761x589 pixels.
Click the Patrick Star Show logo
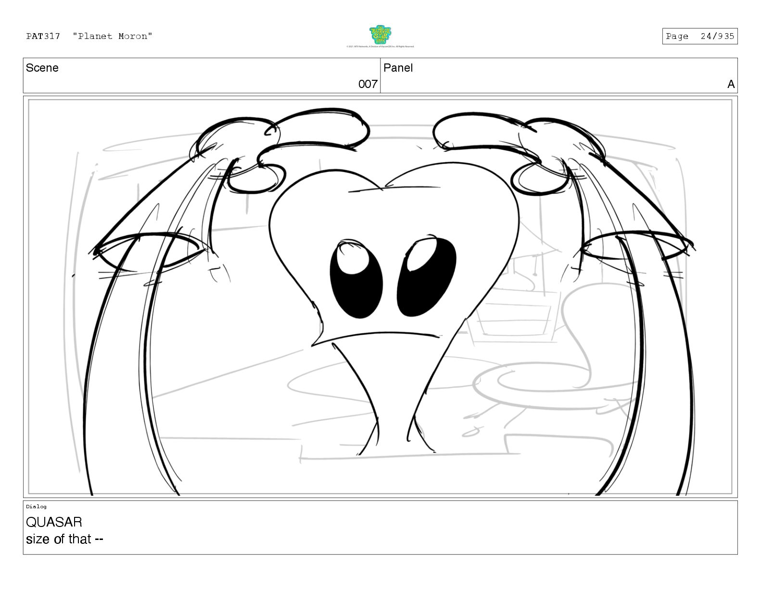click(380, 35)
